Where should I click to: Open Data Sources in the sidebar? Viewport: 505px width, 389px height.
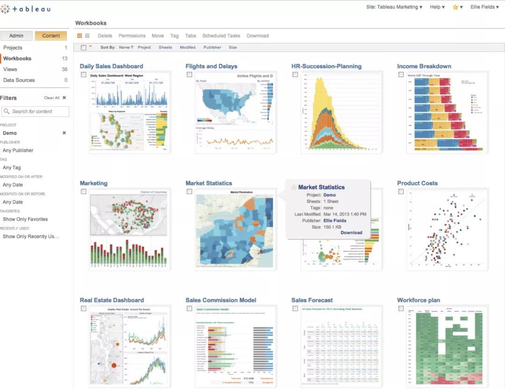point(19,80)
